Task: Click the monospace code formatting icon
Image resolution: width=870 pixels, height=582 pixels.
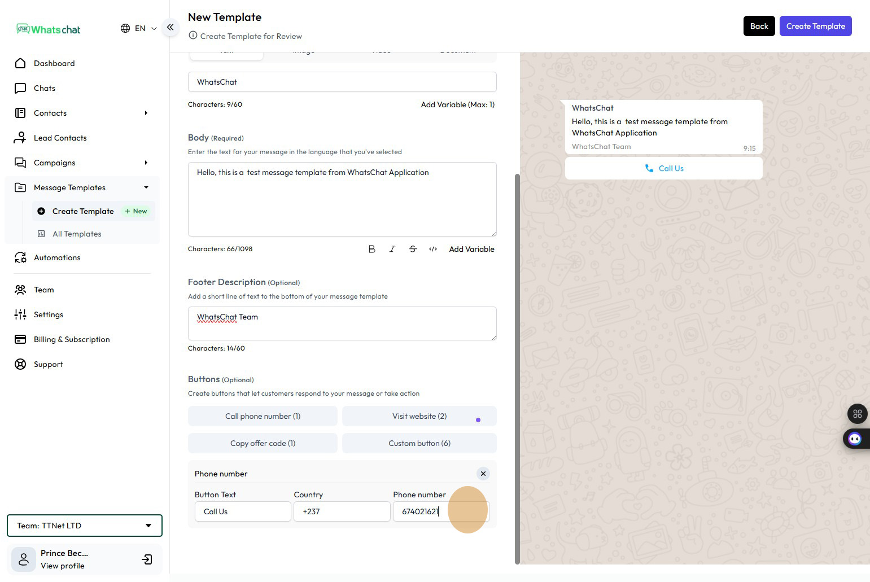Action: [x=433, y=249]
